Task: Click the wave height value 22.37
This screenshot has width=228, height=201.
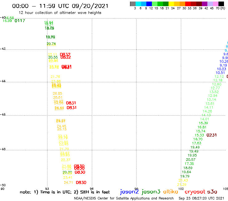Action: [x=66, y=160]
